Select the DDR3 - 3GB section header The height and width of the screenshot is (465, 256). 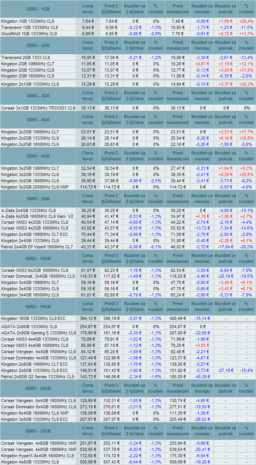click(x=38, y=95)
